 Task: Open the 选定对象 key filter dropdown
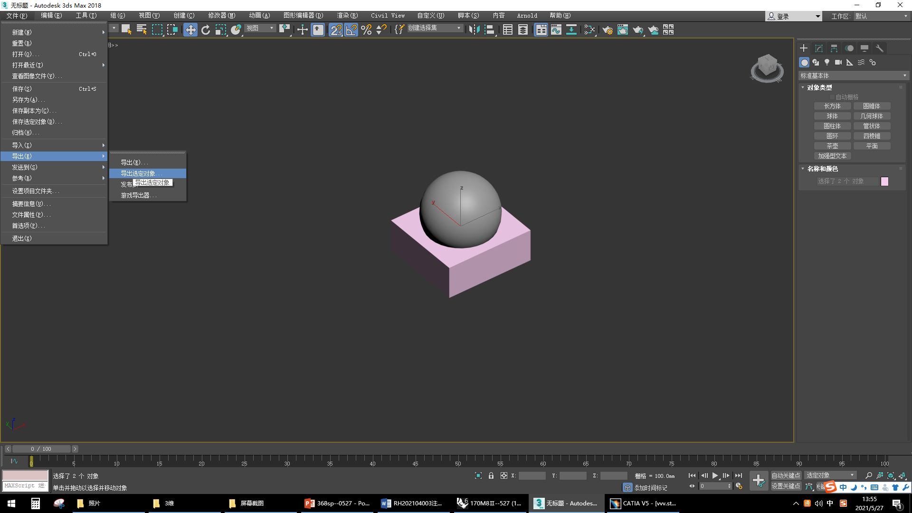click(830, 475)
